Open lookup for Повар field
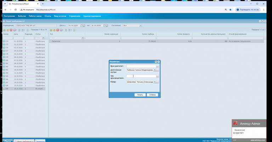The image size is (272, 142). click(x=157, y=82)
